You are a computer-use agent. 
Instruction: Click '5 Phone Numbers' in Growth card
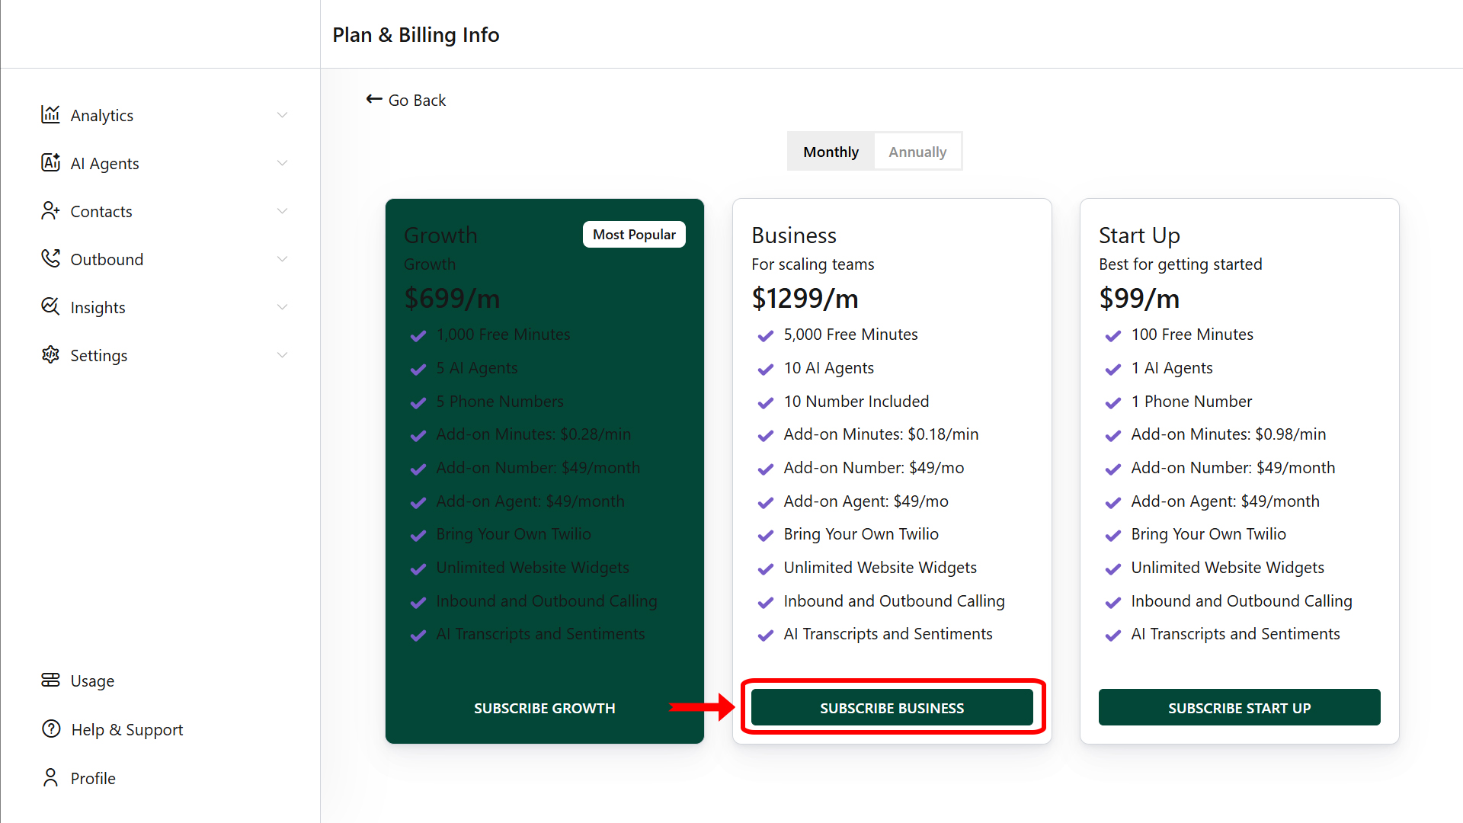click(x=500, y=401)
